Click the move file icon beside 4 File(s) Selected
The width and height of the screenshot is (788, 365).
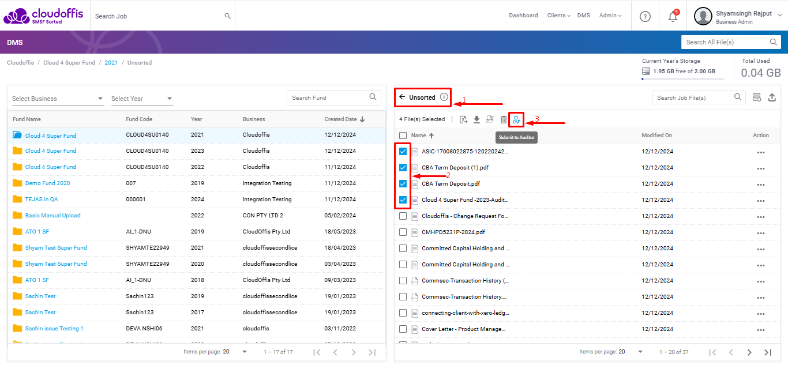[463, 119]
